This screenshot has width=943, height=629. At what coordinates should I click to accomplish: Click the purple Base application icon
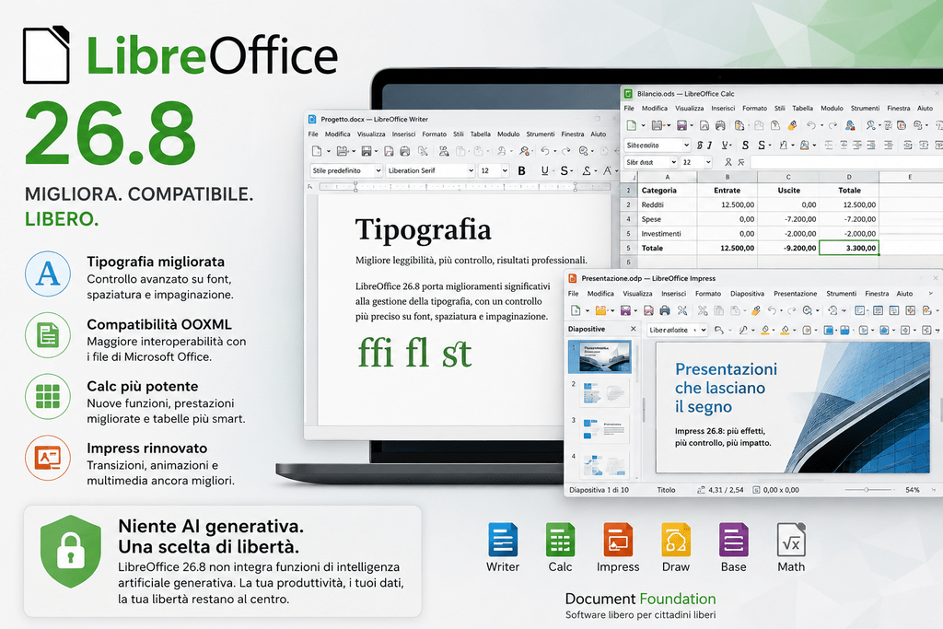(x=733, y=540)
